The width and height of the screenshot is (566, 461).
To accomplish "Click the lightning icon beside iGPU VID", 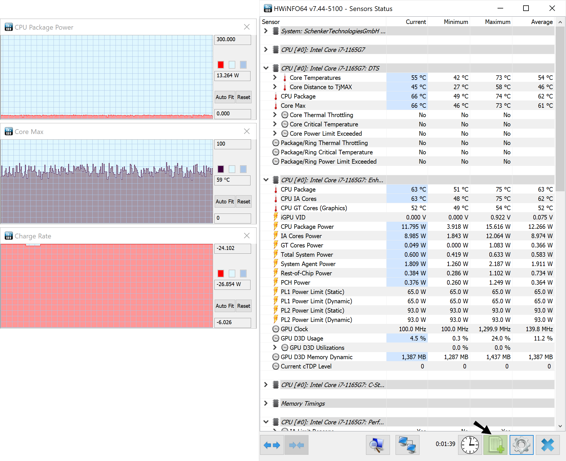I will pos(276,217).
